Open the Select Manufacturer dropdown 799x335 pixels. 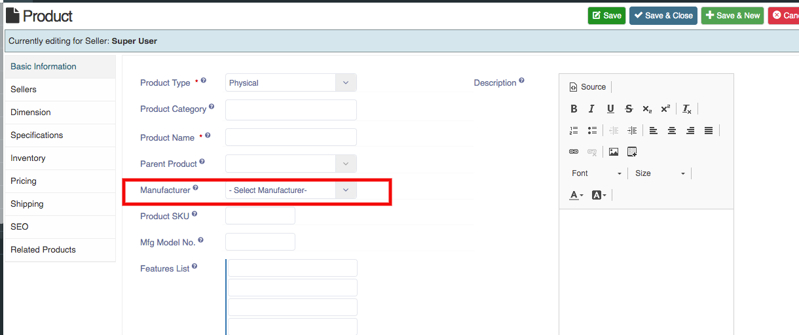click(291, 190)
